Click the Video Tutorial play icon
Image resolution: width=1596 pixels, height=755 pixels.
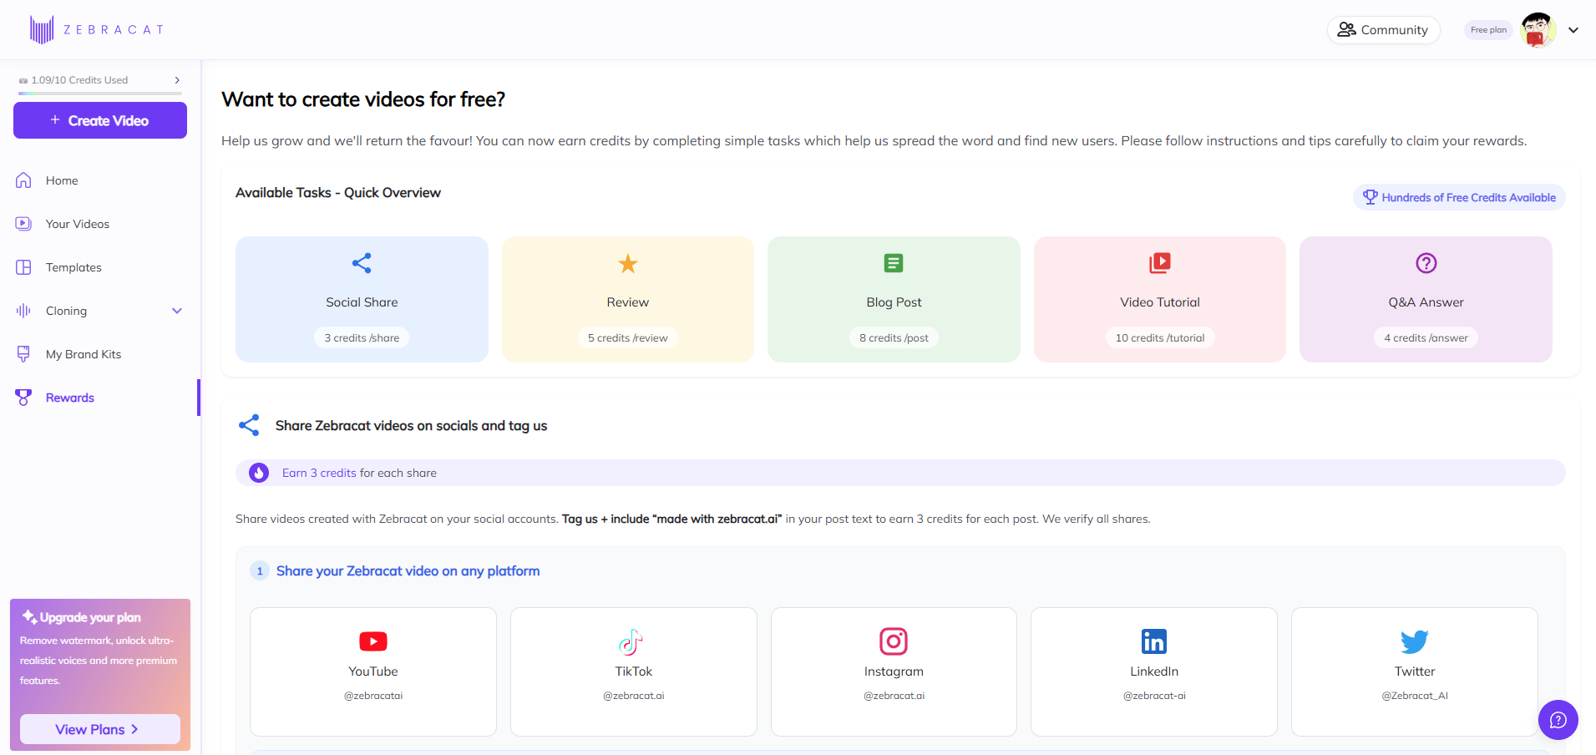click(1160, 263)
